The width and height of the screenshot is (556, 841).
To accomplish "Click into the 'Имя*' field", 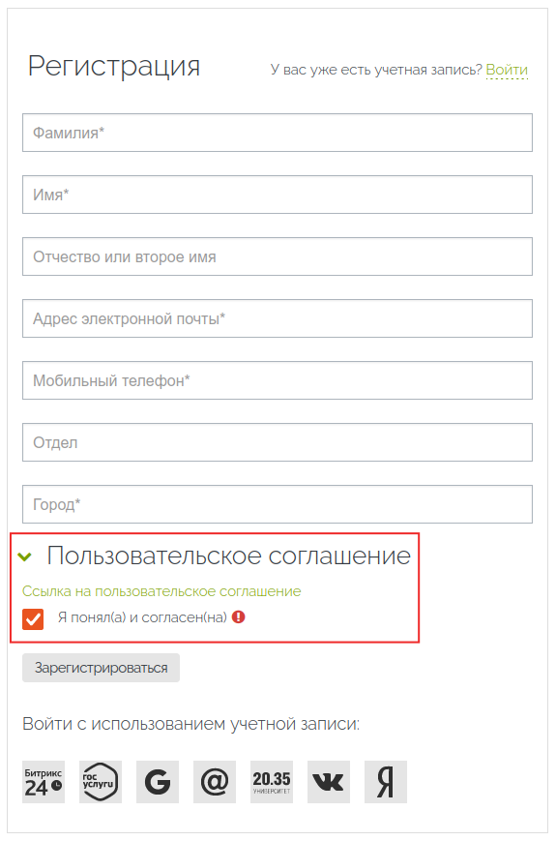I will [x=278, y=195].
